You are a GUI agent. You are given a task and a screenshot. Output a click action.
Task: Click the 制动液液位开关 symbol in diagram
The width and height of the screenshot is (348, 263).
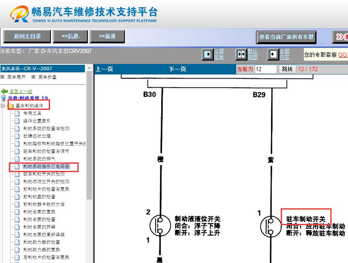[160, 226]
